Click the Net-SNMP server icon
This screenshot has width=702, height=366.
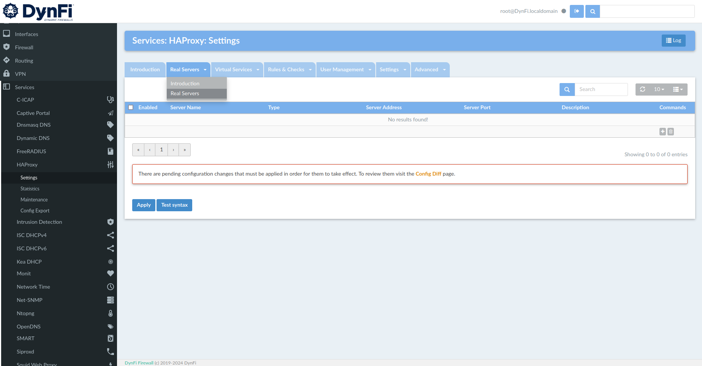coord(110,300)
